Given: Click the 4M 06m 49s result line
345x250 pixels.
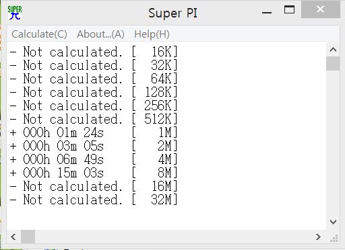Looking at the screenshot, I should click(94, 159).
